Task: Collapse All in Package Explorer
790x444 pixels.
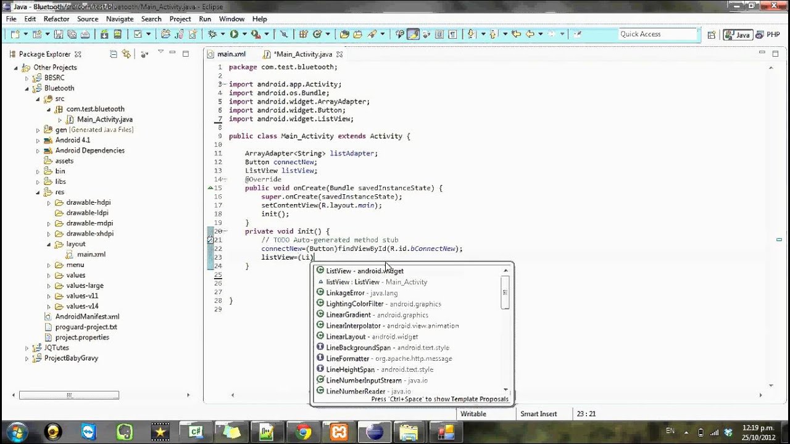Action: click(114, 54)
